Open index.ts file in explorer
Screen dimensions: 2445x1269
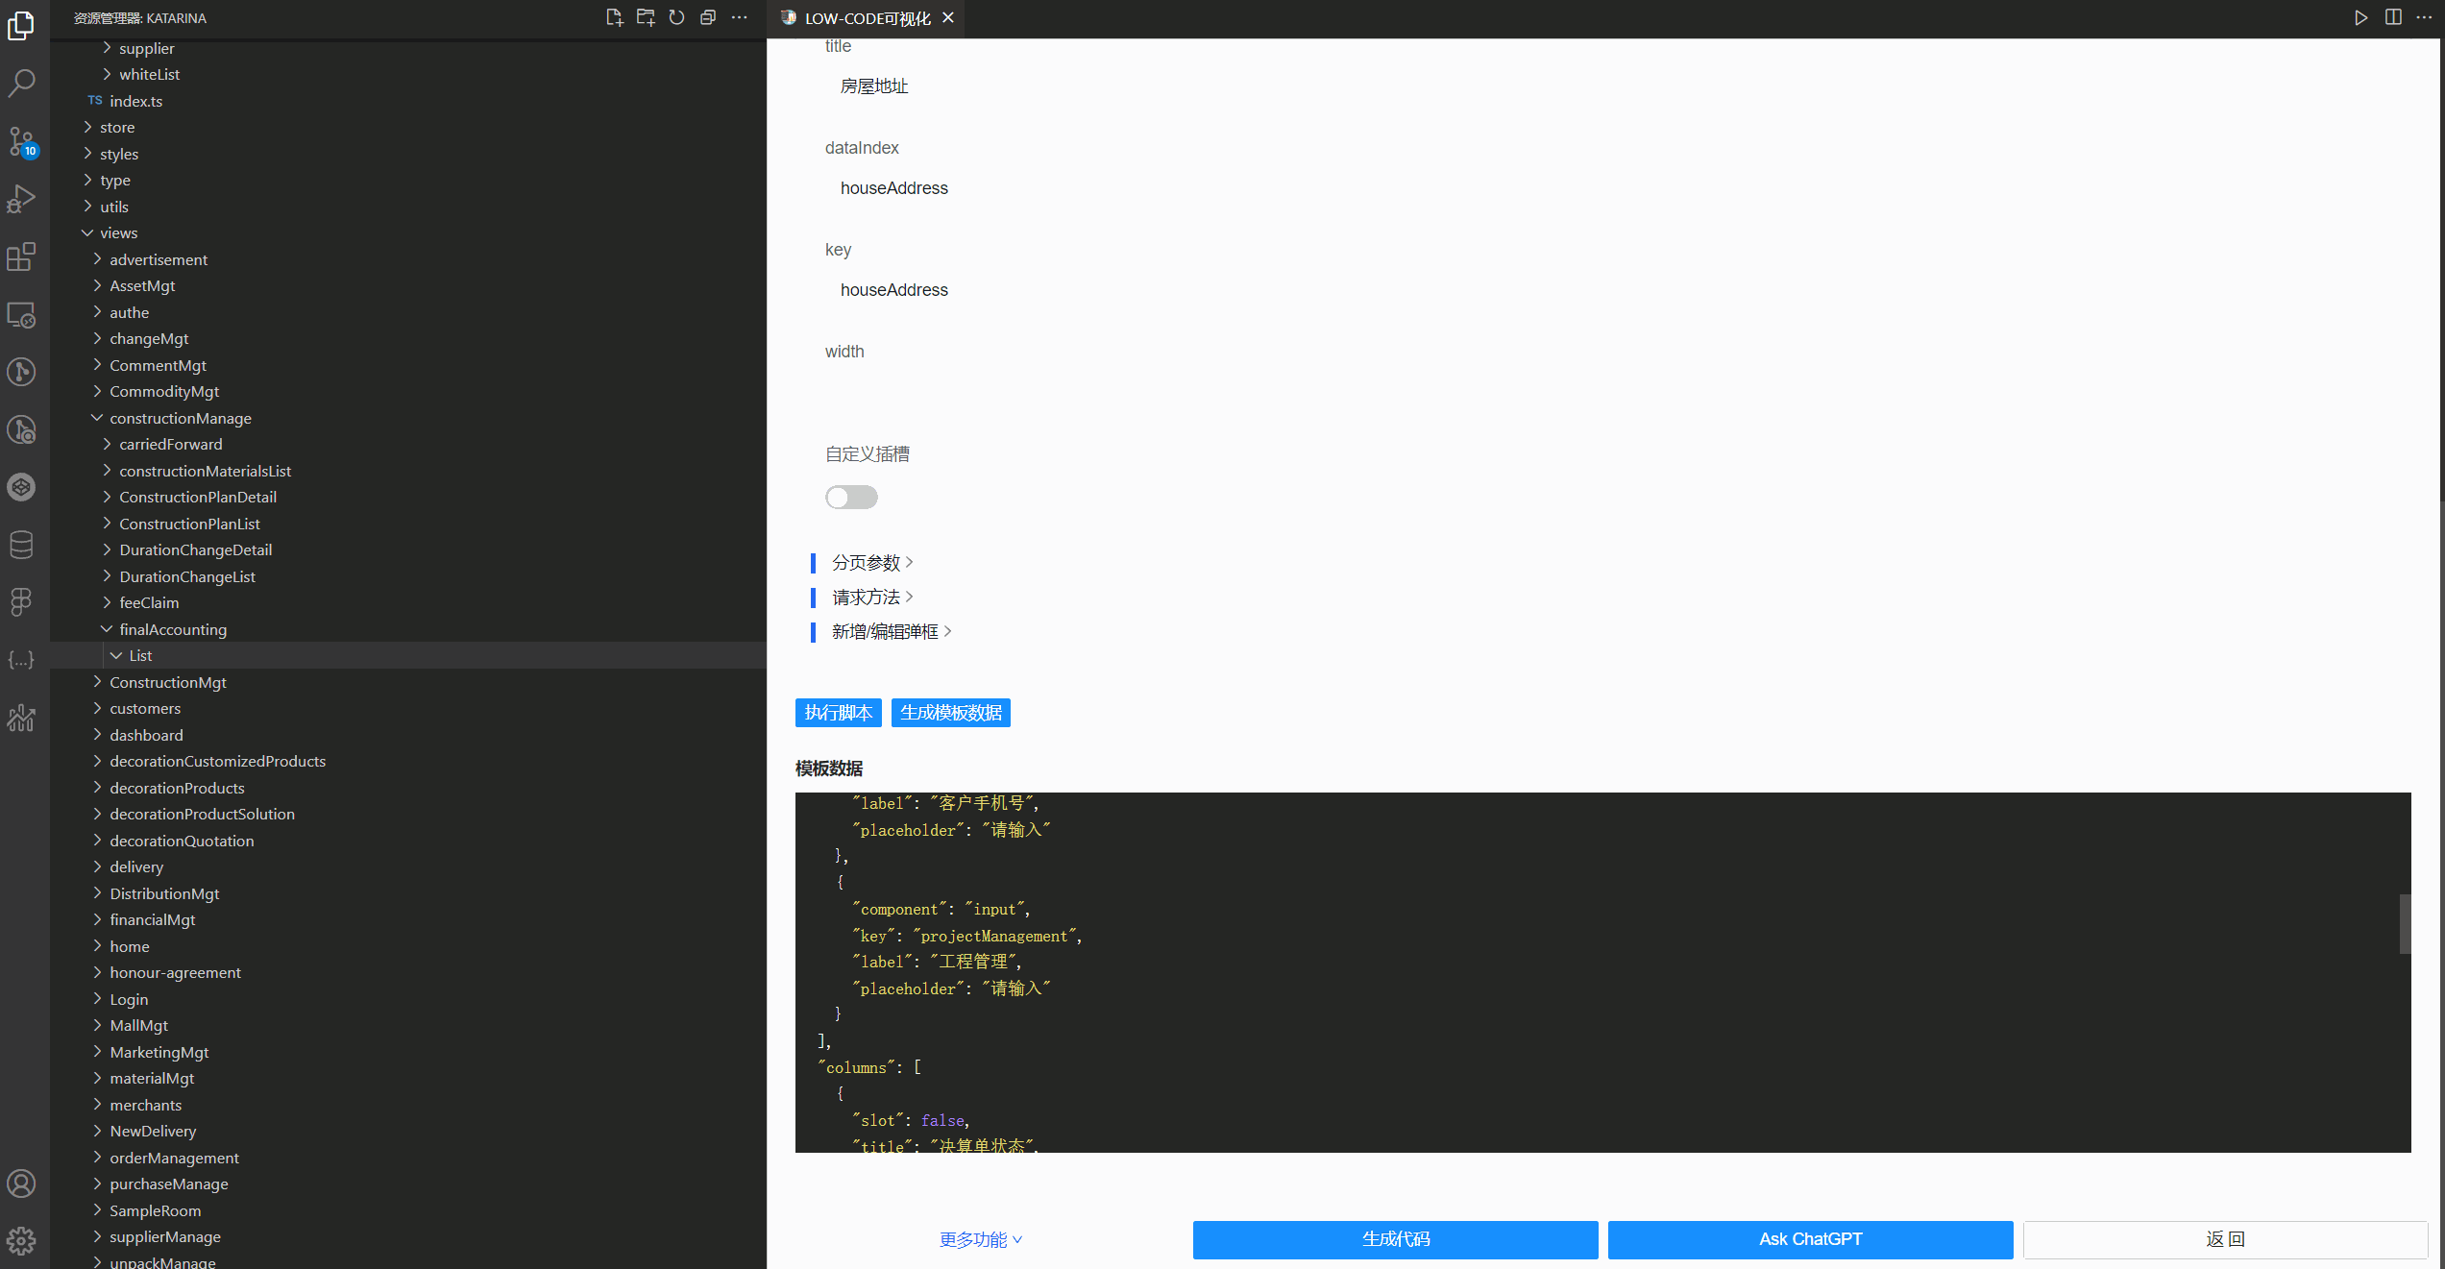pos(136,101)
